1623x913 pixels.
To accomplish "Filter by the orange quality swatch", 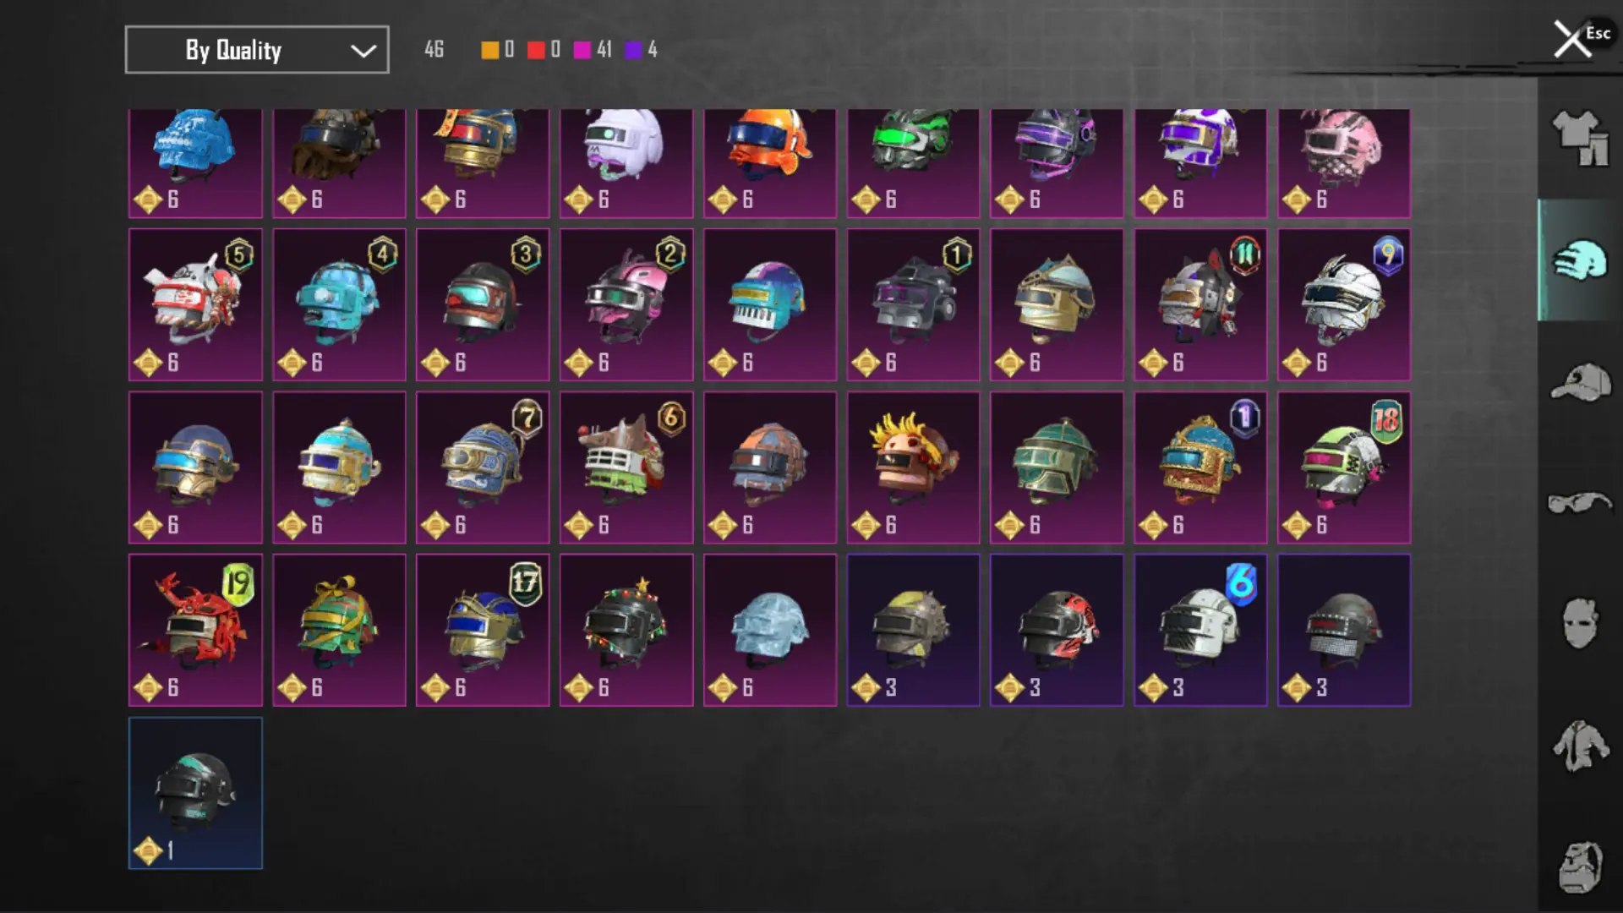I will 489,50.
